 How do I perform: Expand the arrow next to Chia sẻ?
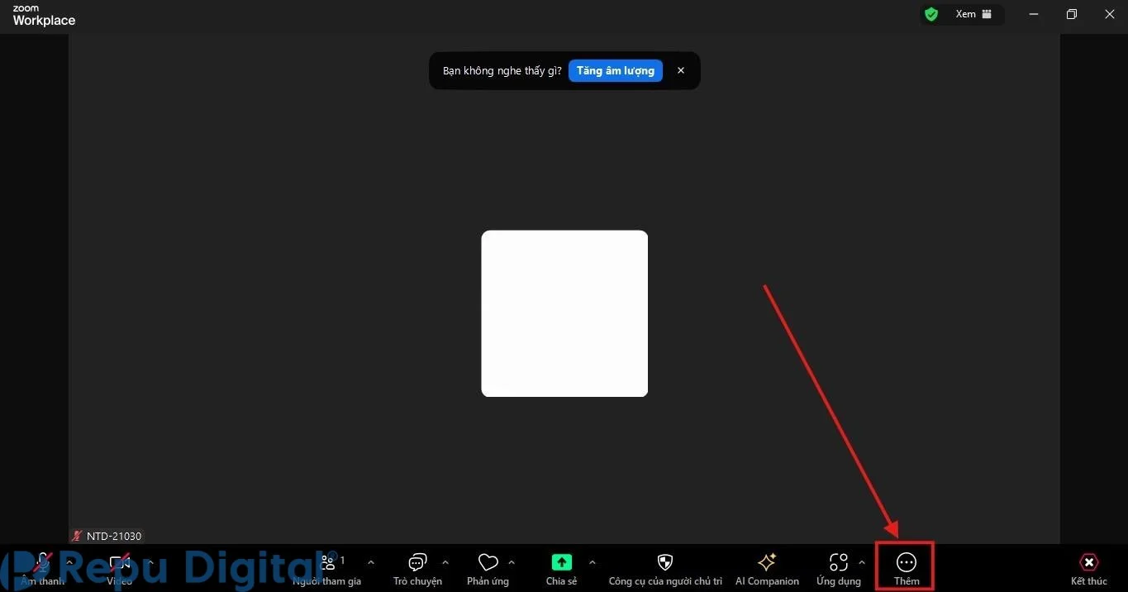(x=592, y=562)
